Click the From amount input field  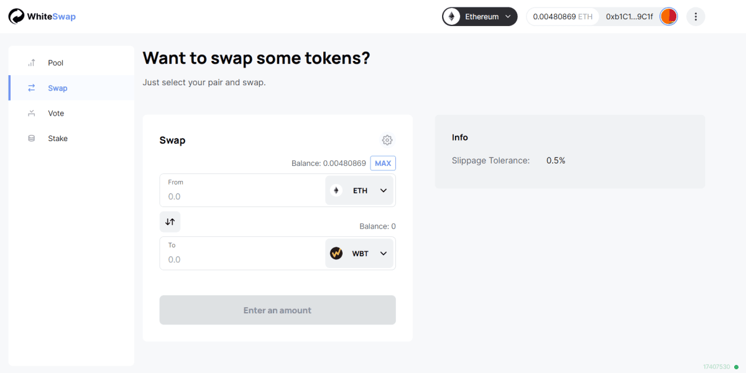[x=236, y=196]
